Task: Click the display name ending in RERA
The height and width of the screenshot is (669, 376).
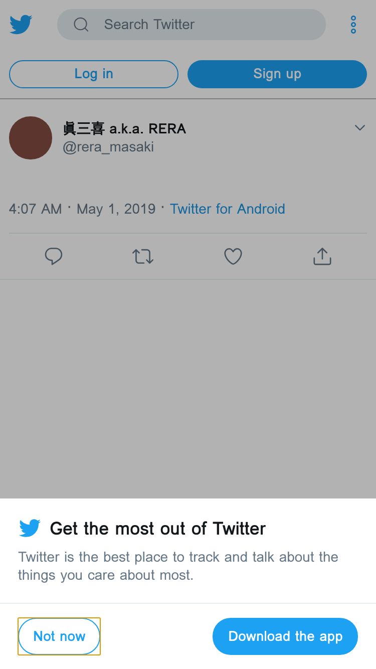Action: [124, 128]
